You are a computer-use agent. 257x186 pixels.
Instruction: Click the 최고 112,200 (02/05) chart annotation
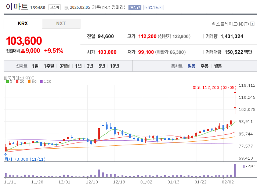(x=214, y=88)
